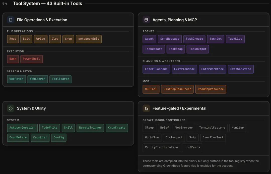
Task: Click the ToolSearch tag
Action: (x=60, y=79)
